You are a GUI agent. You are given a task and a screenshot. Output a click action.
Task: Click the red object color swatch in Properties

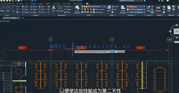coord(131,7)
